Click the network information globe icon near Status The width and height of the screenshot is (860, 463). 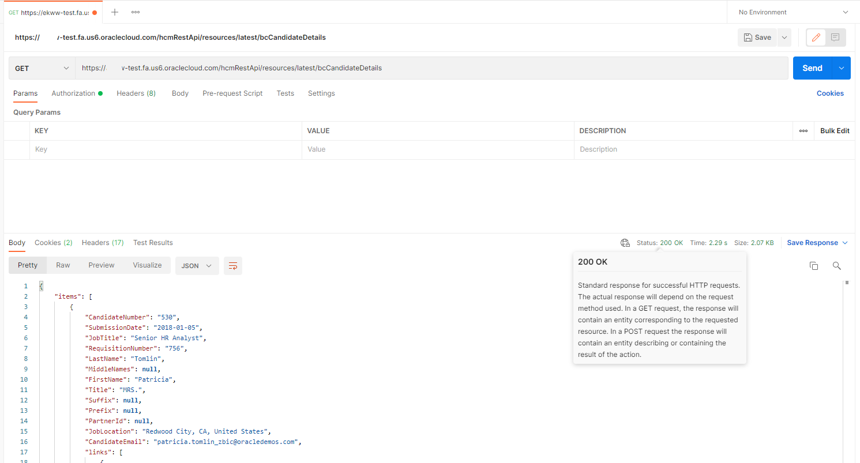coord(625,242)
